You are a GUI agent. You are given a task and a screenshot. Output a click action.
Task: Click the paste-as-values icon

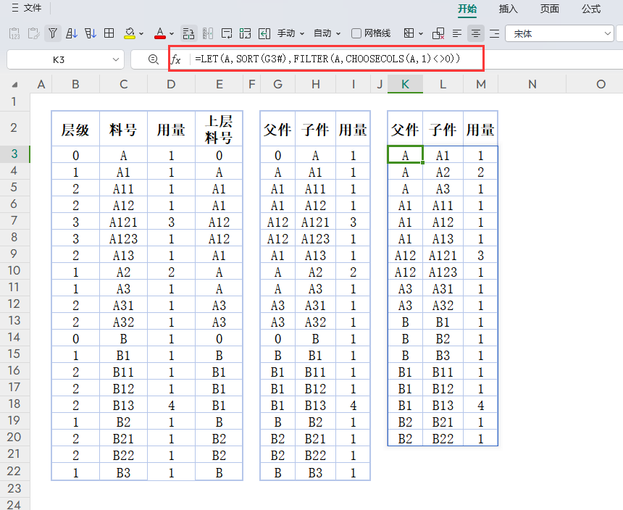[x=14, y=33]
